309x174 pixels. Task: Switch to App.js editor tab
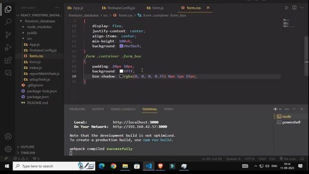click(x=76, y=8)
